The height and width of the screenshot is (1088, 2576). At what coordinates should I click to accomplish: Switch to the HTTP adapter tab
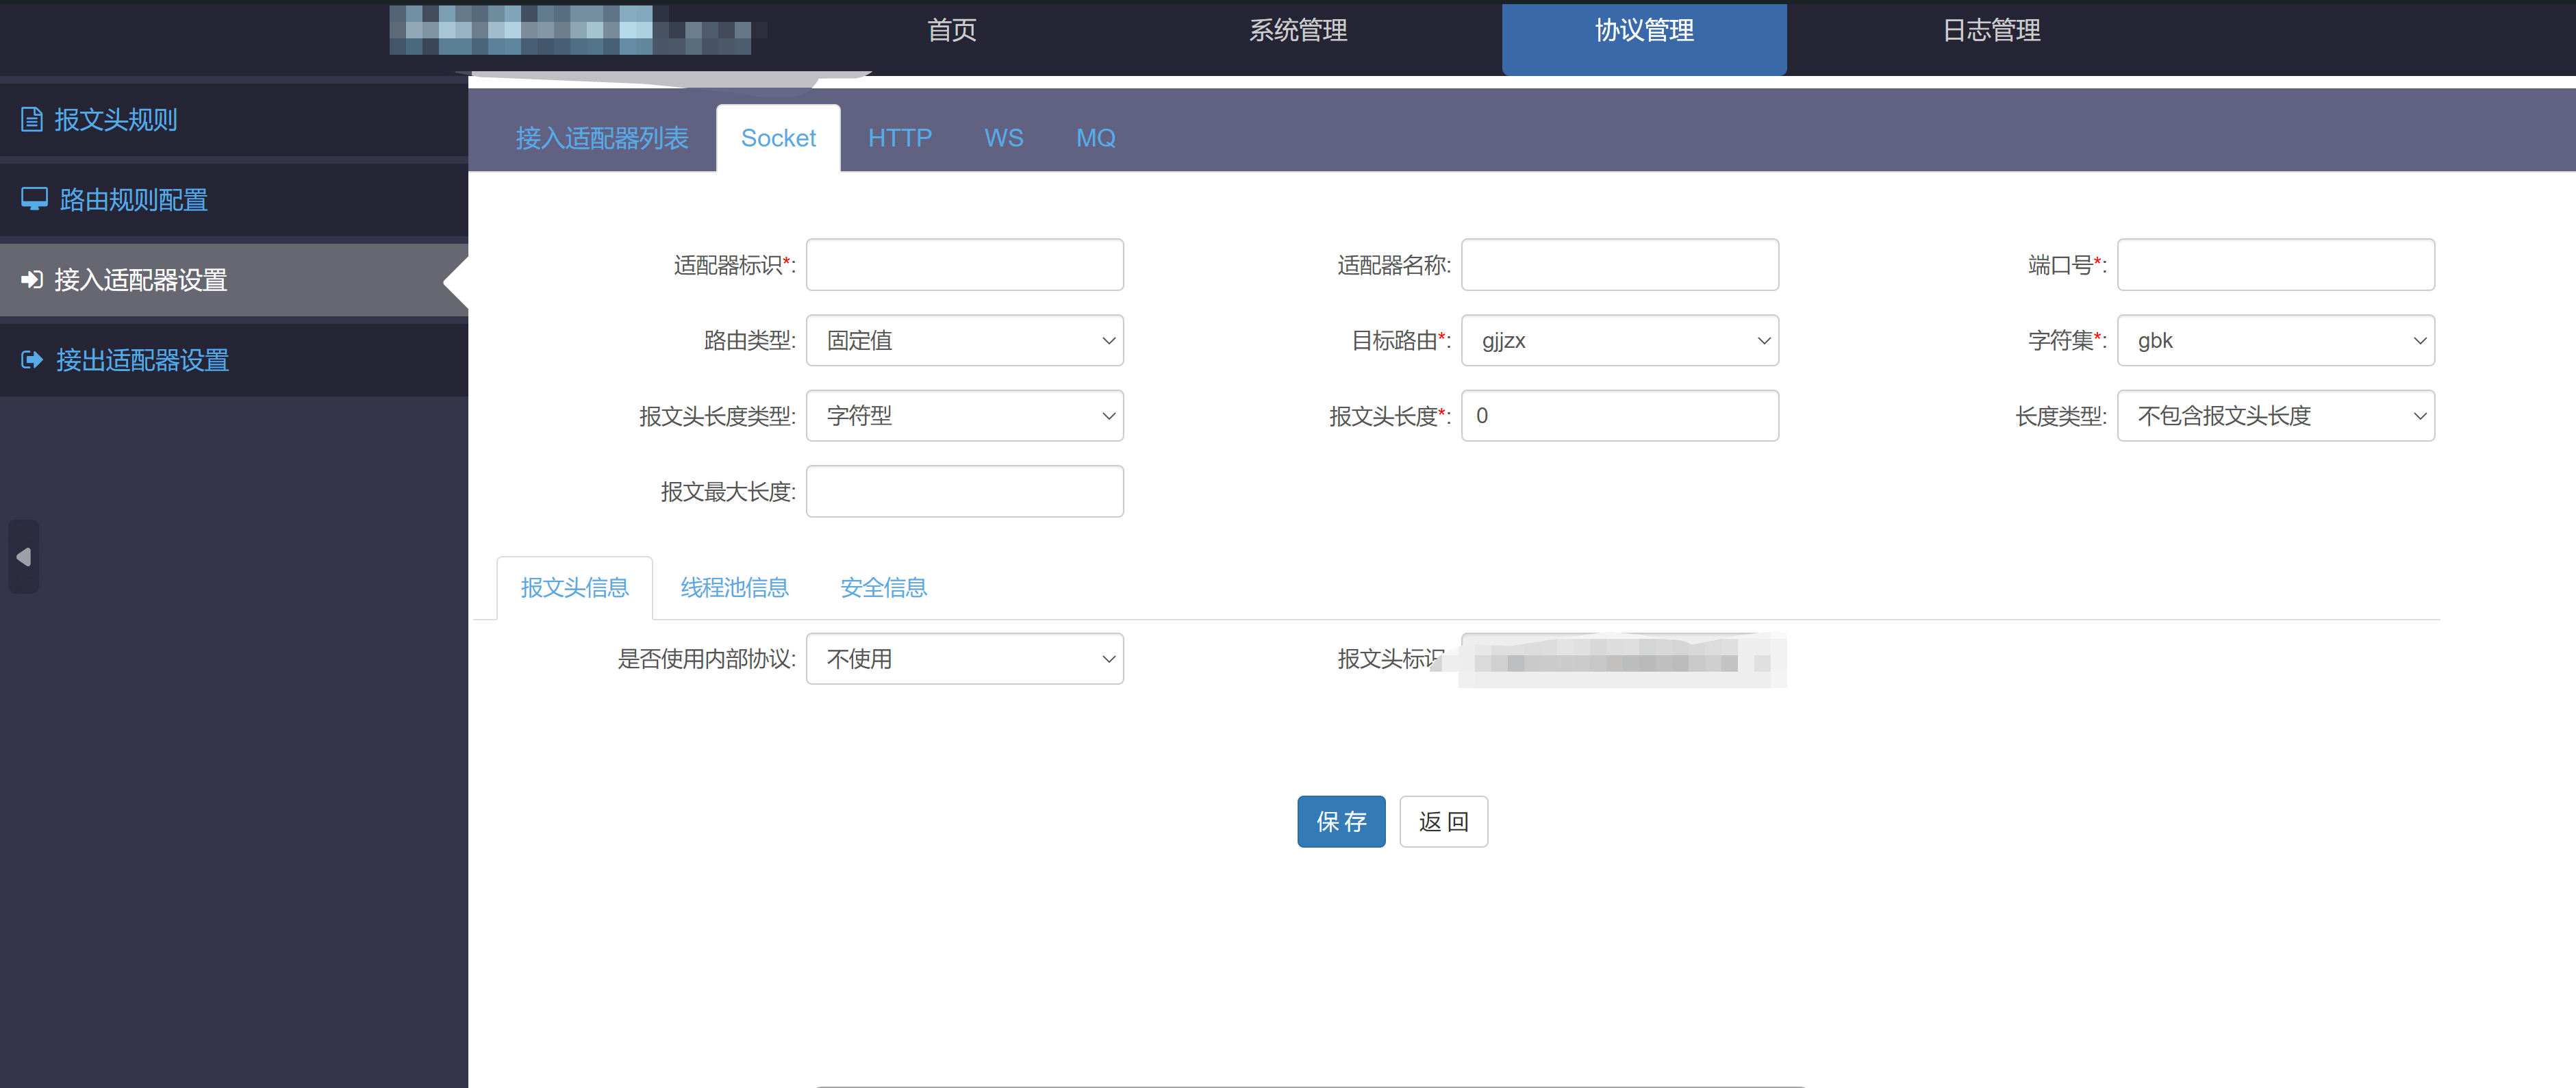tap(900, 138)
